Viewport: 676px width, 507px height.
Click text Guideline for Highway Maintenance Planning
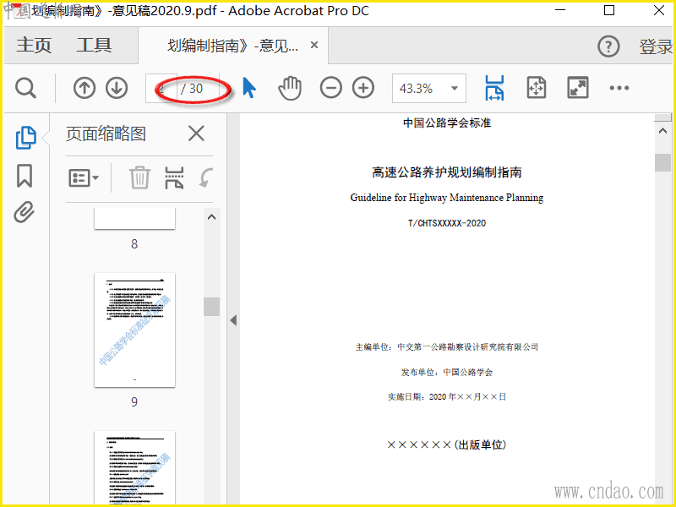click(447, 198)
